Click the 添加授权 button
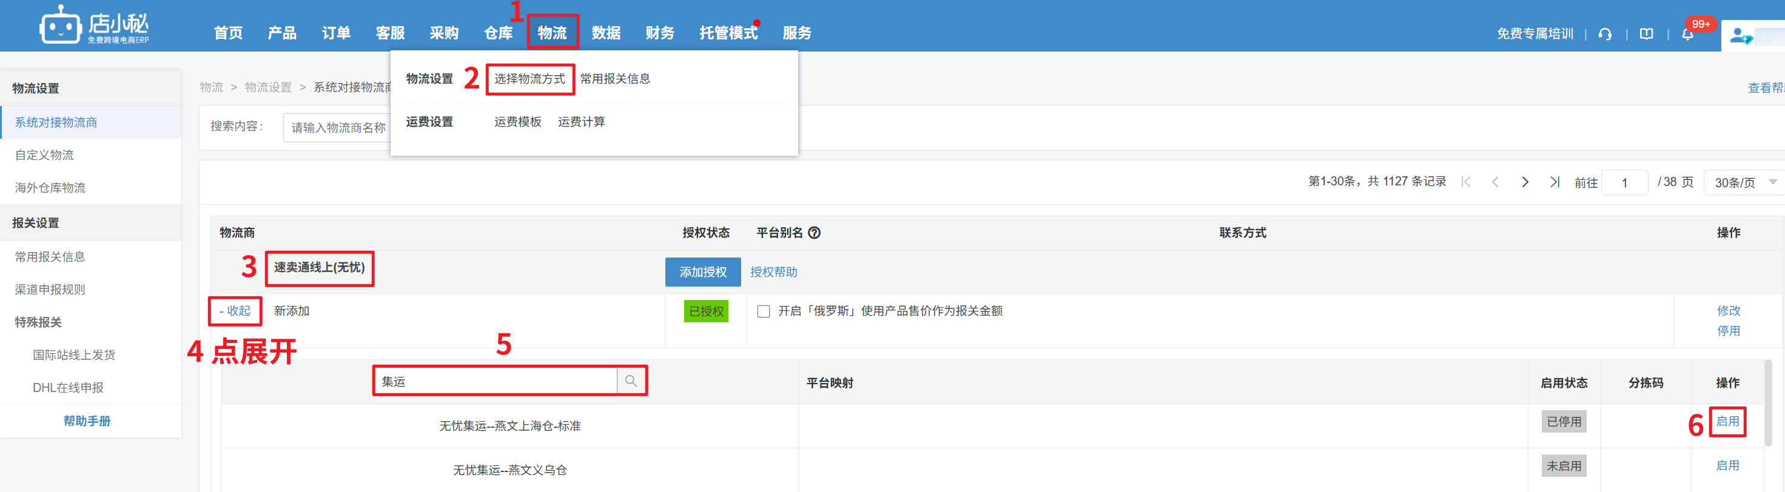The width and height of the screenshot is (1785, 492). (x=702, y=272)
